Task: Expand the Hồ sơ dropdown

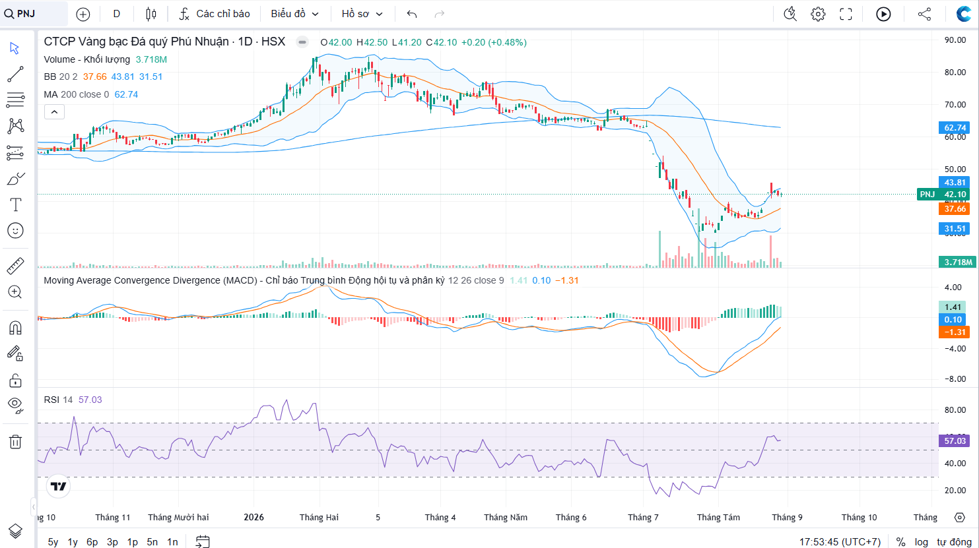Action: coord(362,14)
